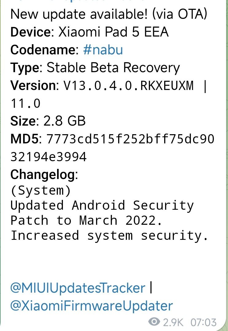Tap the New update available headline
The width and height of the screenshot is (228, 331).
(109, 14)
